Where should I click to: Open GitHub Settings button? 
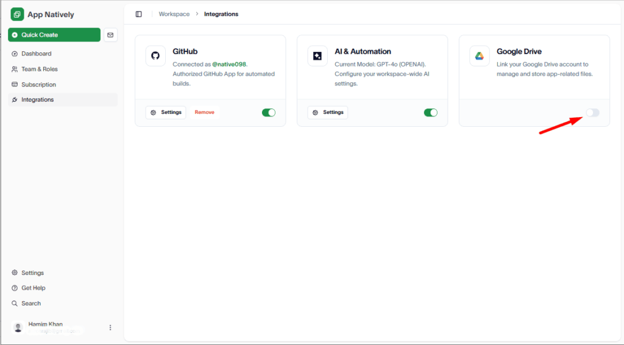[166, 113]
